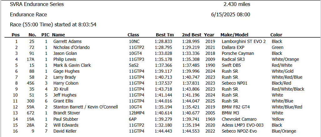Click the Make/Model column header
The width and height of the screenshot is (321, 137).
234,35
